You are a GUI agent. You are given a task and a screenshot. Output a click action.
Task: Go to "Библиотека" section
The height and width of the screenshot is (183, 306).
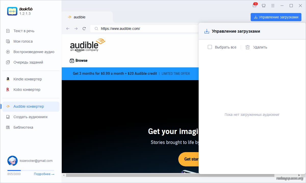coord(23,127)
